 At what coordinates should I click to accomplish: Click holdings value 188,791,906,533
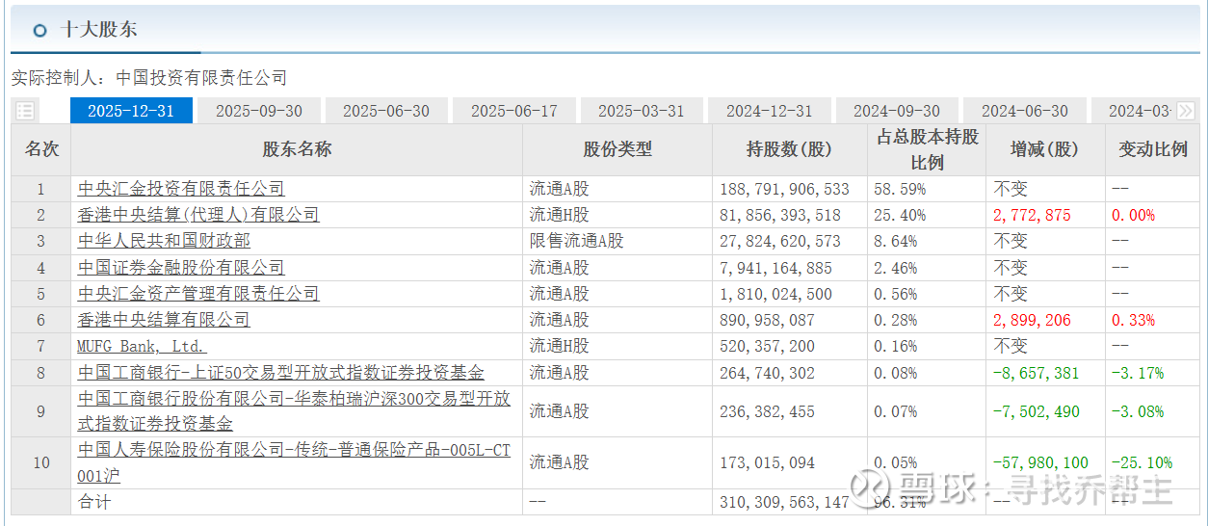pyautogui.click(x=785, y=189)
